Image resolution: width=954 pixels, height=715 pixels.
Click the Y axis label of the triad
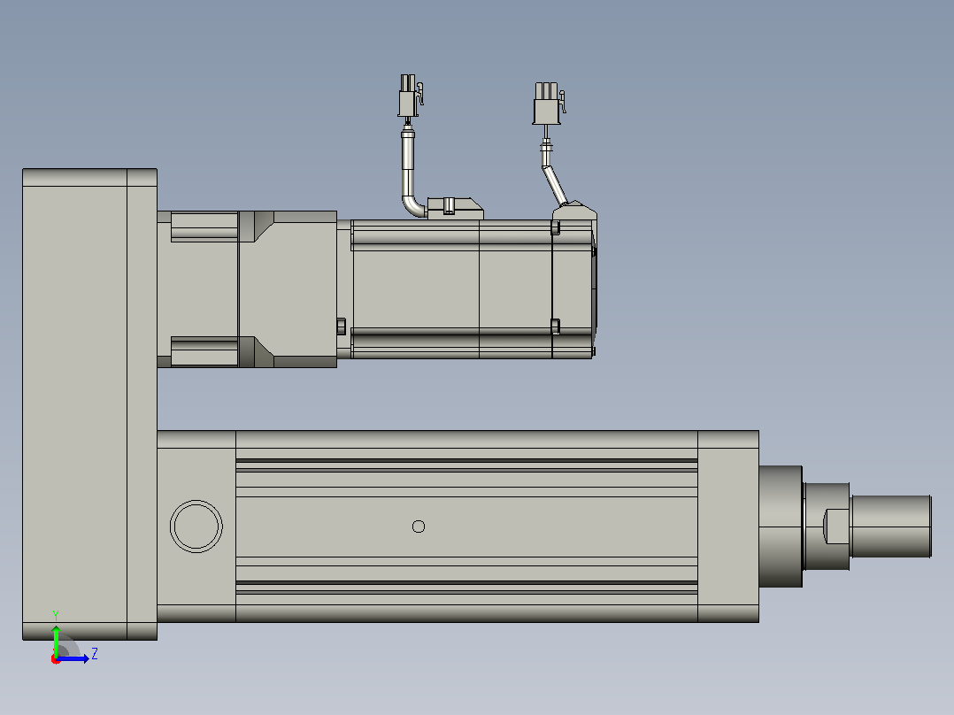[56, 616]
